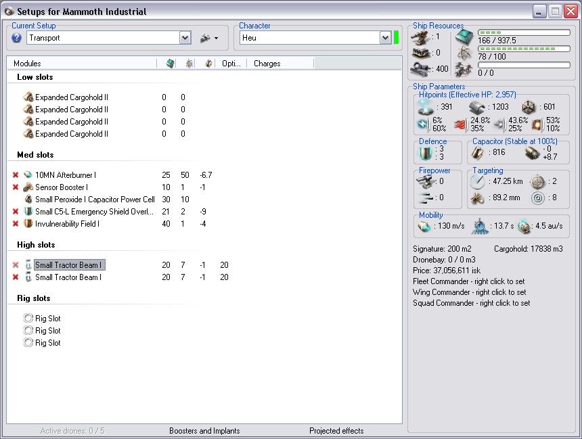Viewport: 582px width, 439px height.
Task: Click the warp speed icon showing 4.5 au/s
Action: 524,226
